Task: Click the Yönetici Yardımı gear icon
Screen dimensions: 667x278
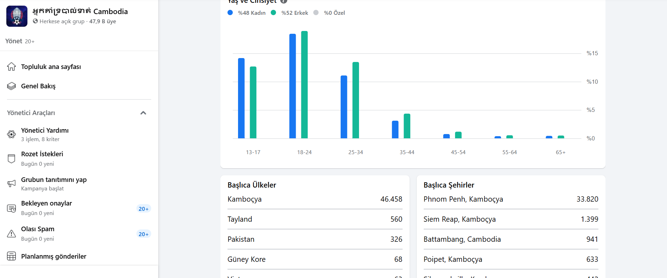Action: point(12,134)
